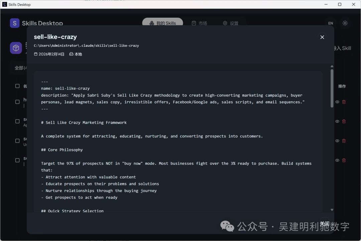This screenshot has width=361, height=241.
Task: Click the 全部 filter tab behind the dialog
Action: pyautogui.click(x=21, y=68)
